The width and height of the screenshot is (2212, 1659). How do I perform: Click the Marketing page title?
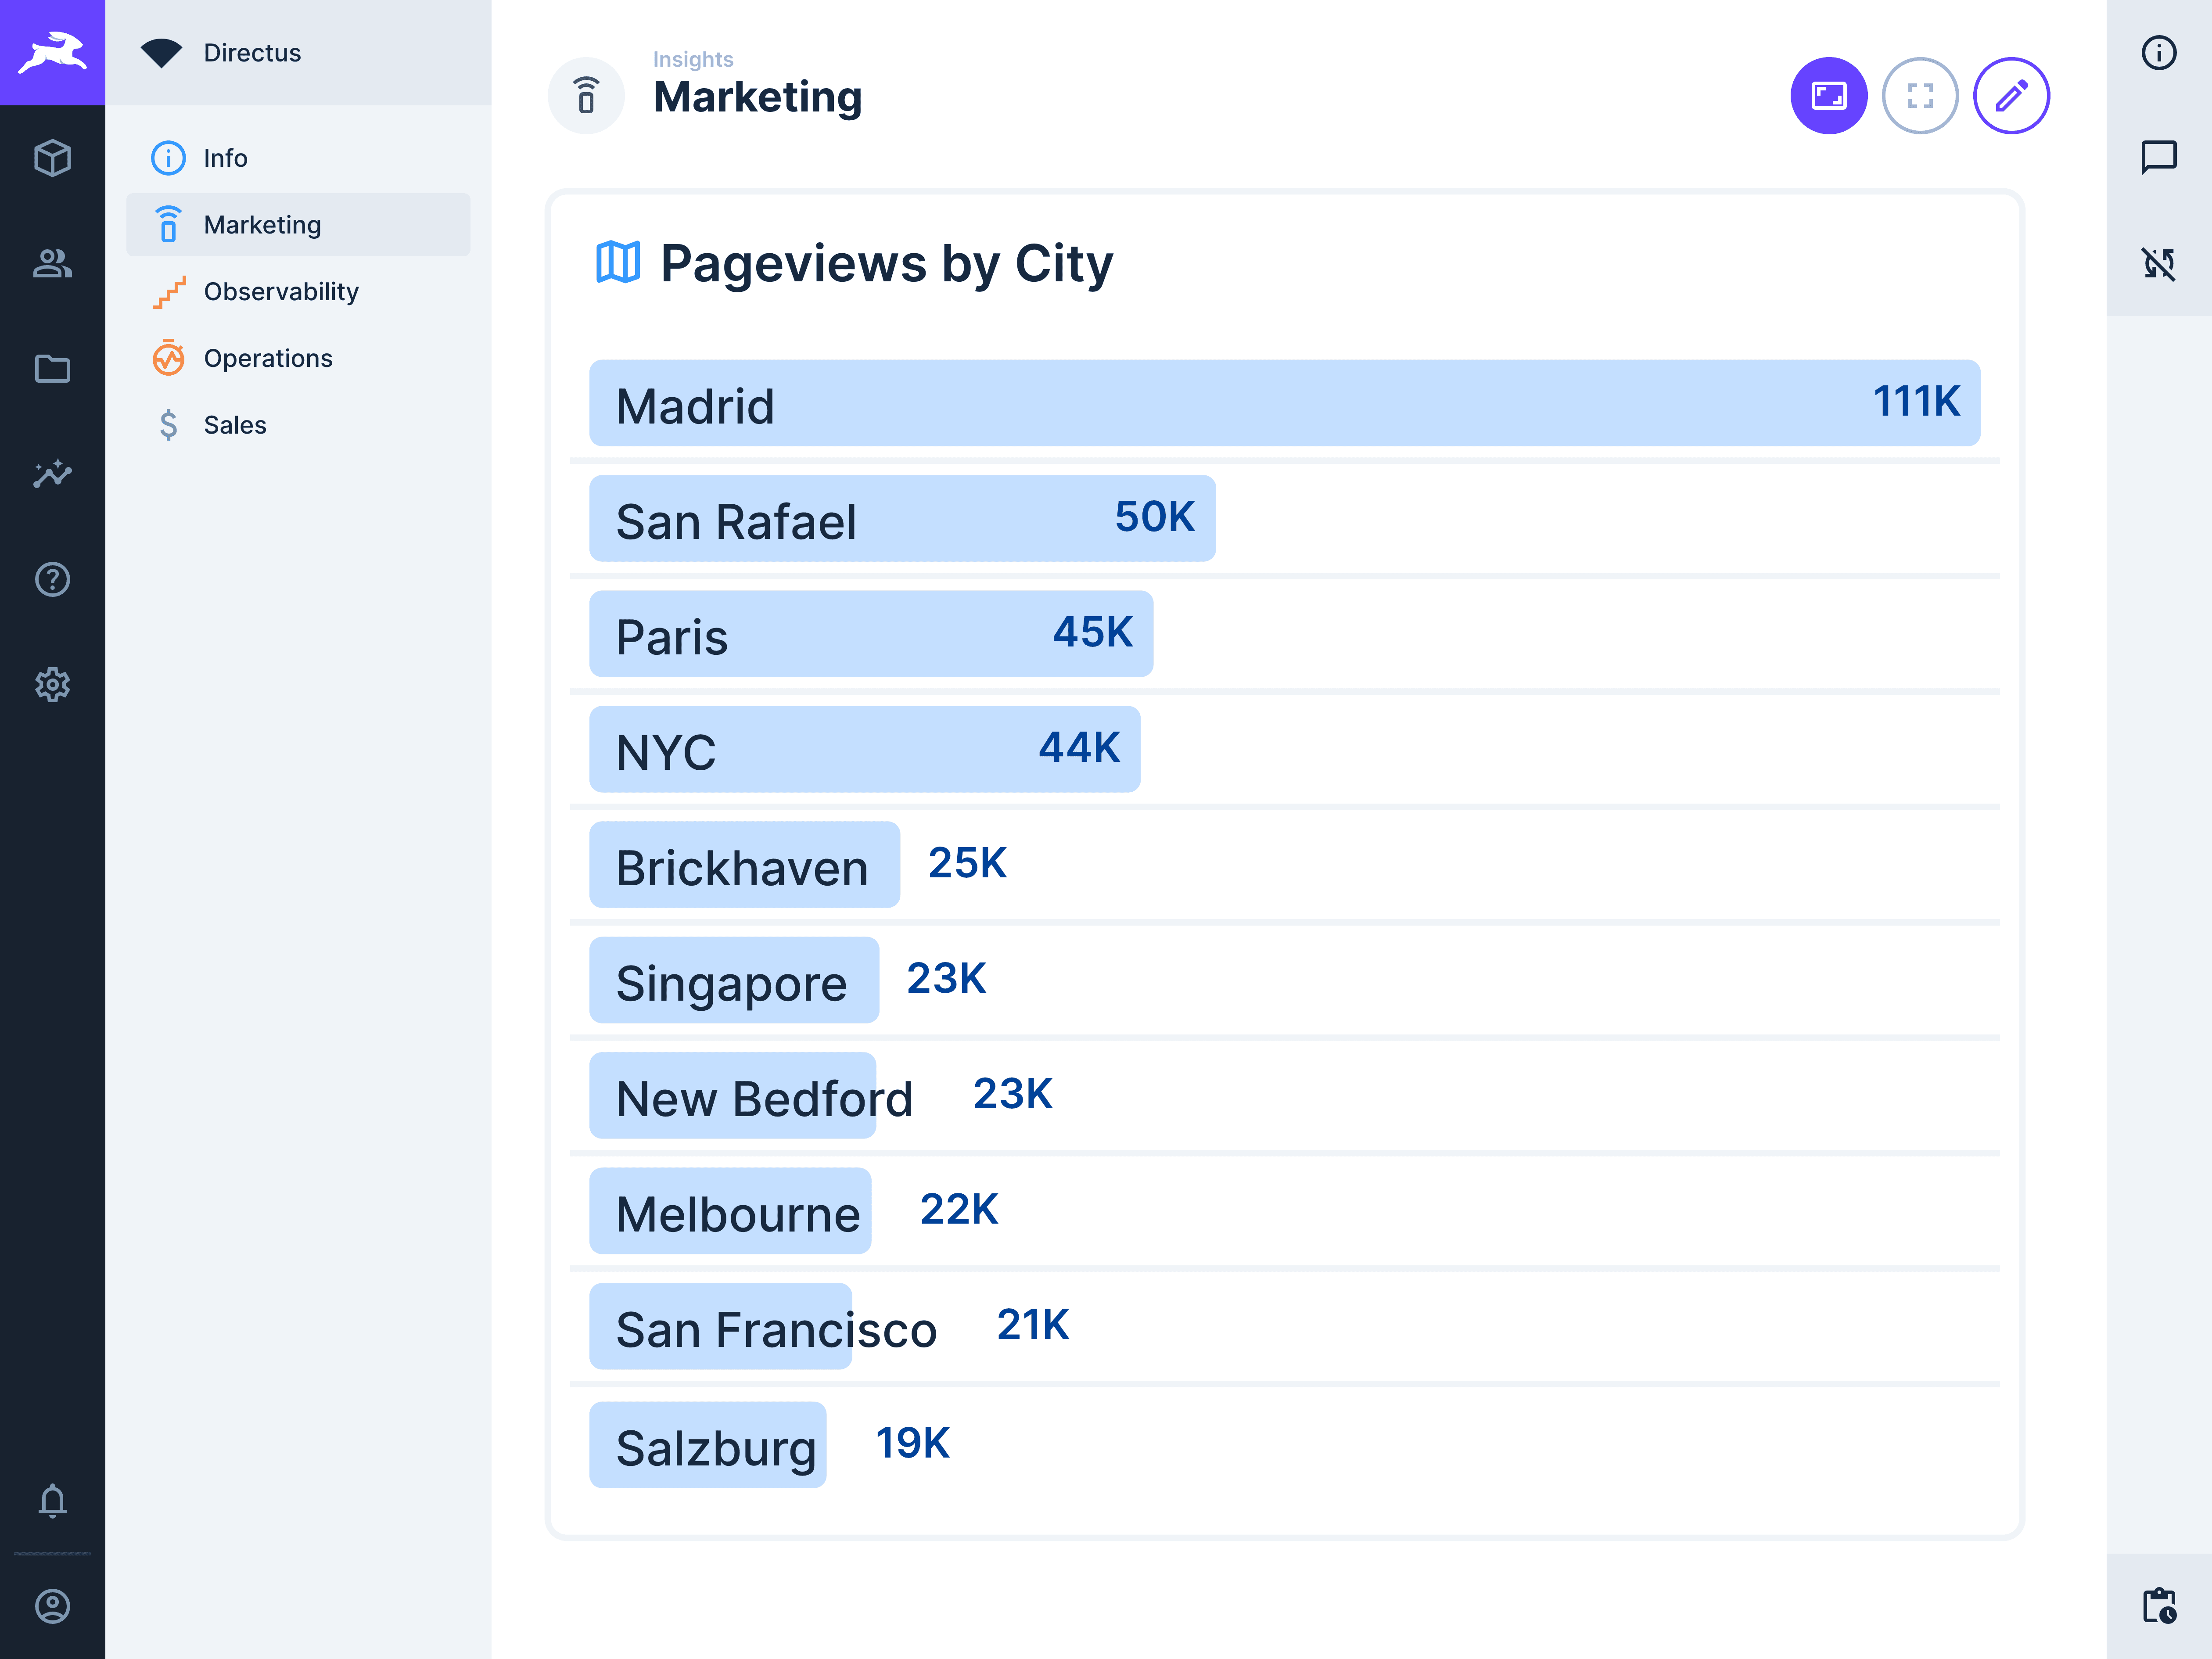pos(757,97)
